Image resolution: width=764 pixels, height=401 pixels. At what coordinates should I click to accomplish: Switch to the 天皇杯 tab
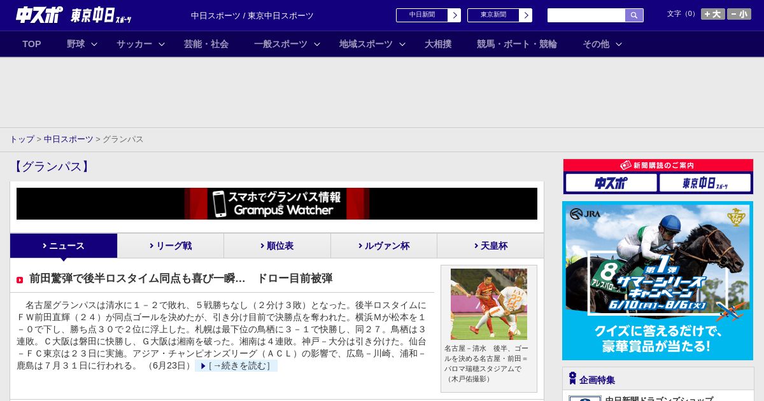490,246
